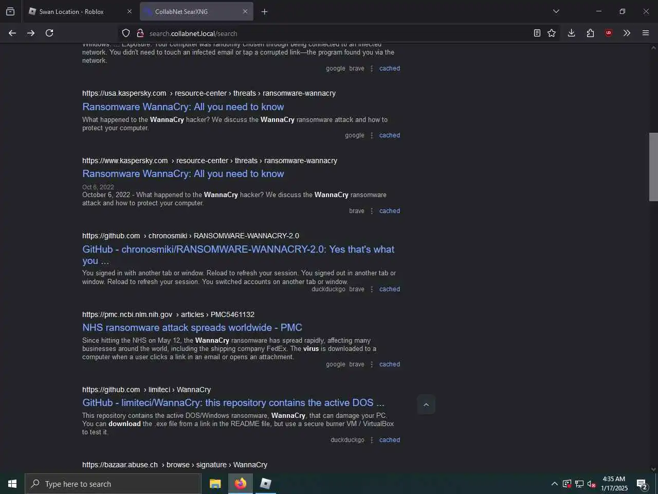Image resolution: width=658 pixels, height=494 pixels.
Task: Open NHS ransomware attack spreads worldwide link
Action: tap(192, 327)
